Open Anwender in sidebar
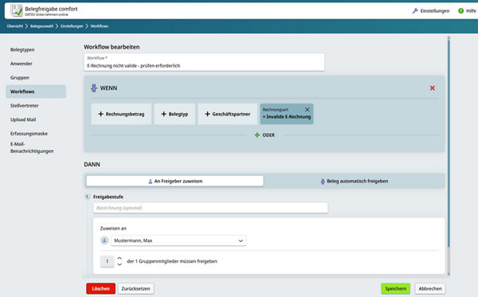This screenshot has height=297, width=478. (21, 64)
